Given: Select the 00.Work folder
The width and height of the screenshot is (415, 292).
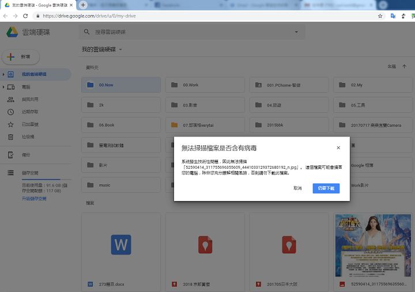Looking at the screenshot, I should pos(205,85).
